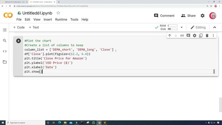Collapse the header with chevron

click(214, 27)
